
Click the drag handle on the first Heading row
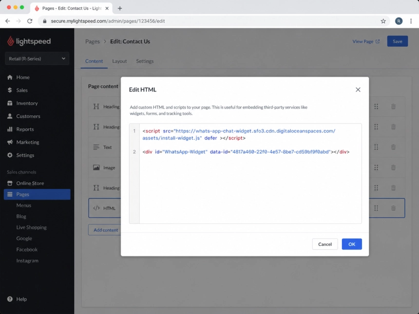[x=376, y=107]
